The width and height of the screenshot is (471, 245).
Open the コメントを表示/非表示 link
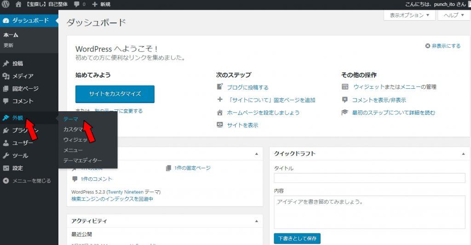pos(379,100)
